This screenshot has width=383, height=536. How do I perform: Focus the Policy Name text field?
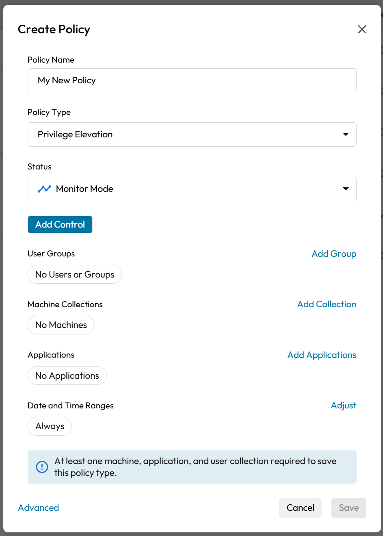click(192, 80)
